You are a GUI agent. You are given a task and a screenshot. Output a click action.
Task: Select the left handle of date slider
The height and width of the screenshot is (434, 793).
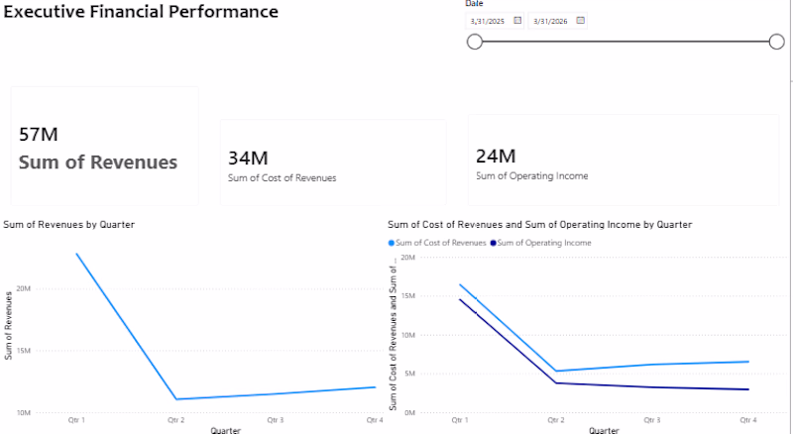click(x=475, y=42)
